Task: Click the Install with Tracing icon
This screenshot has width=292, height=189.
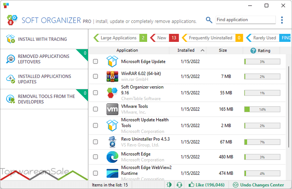Action: [x=10, y=39]
